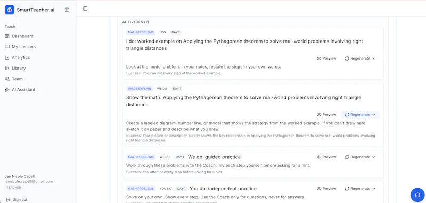Screen dimensions: 426x203
Task: Click the DAY 1 badge on the Show the math card
Action: click(x=177, y=89)
